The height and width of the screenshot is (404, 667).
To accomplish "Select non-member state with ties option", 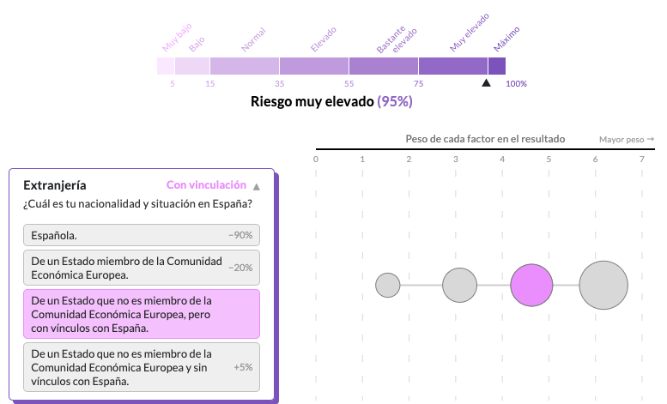I will click(142, 314).
